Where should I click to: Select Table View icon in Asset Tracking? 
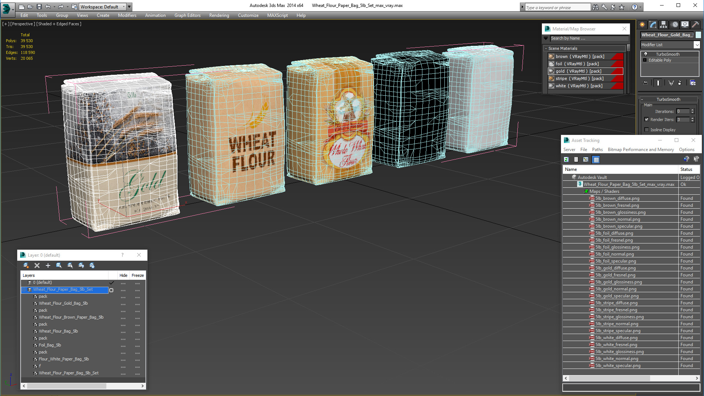pos(596,159)
